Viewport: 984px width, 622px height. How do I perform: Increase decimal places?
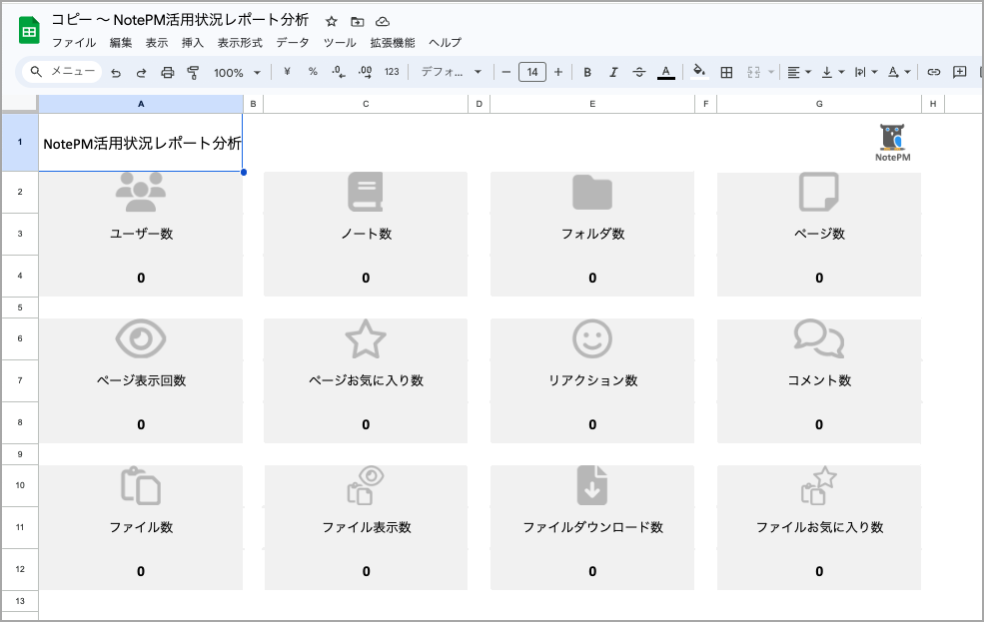[366, 72]
